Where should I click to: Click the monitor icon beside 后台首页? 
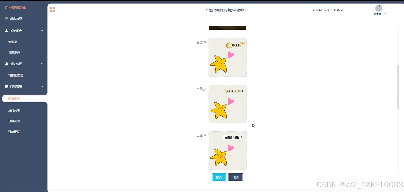(x=7, y=19)
